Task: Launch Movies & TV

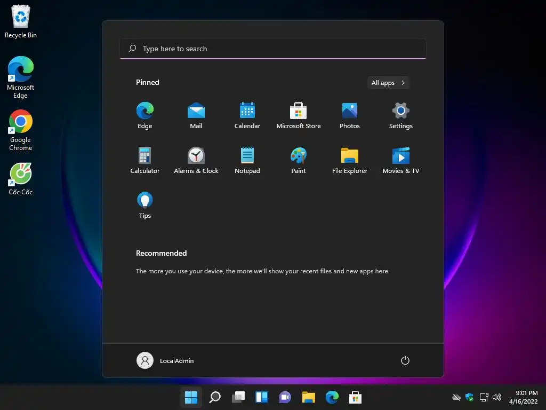Action: tap(401, 160)
